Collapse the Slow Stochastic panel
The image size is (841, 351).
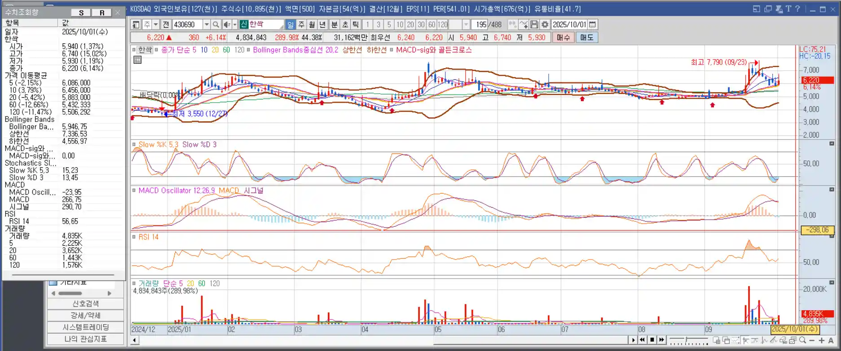[832, 143]
